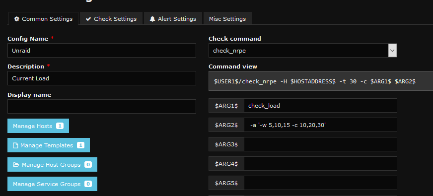Click the Manage Templates button
The width and height of the screenshot is (433, 196).
pyautogui.click(x=49, y=145)
